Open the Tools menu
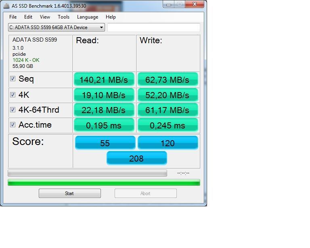This screenshot has height=248, width=310. (63, 17)
